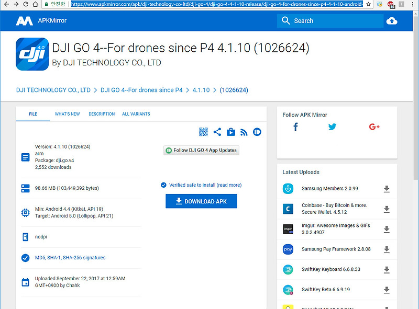Download Coinbase 4.5.12 arrow icon
The image size is (419, 309).
point(387,209)
